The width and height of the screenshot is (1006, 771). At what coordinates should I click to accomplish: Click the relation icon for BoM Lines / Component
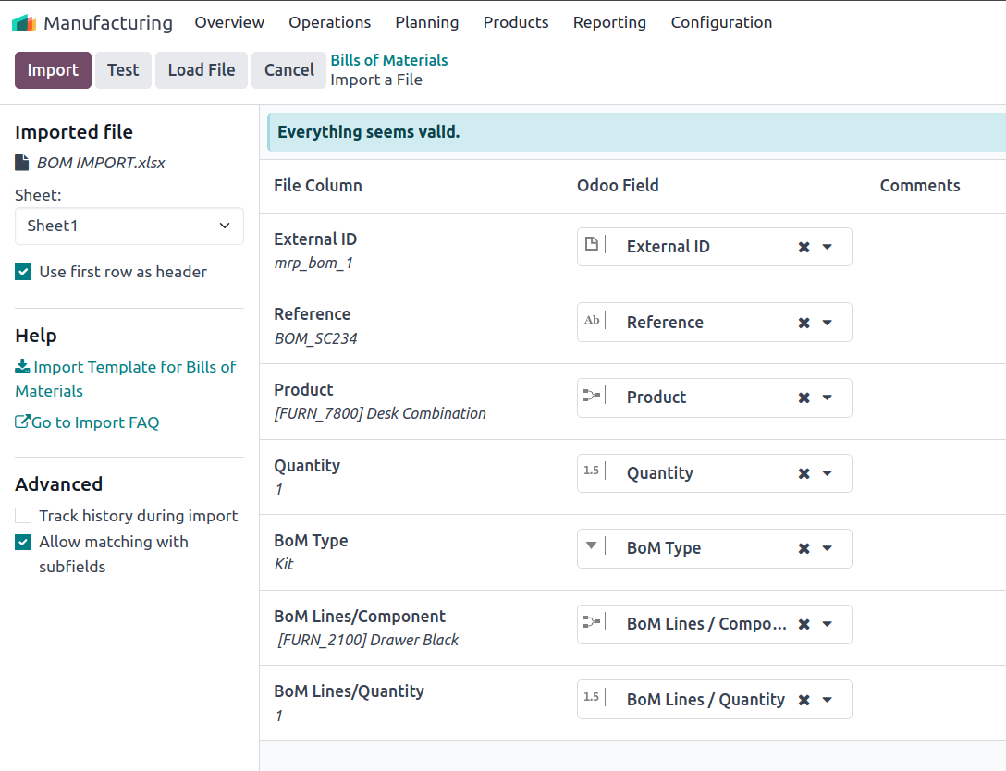coord(592,621)
